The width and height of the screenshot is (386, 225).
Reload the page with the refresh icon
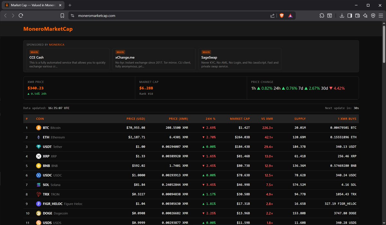pyautogui.click(x=21, y=15)
